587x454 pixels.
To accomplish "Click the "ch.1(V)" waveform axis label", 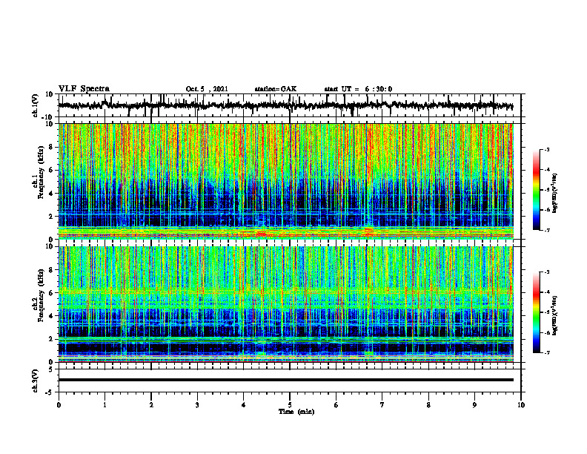I will (x=36, y=105).
